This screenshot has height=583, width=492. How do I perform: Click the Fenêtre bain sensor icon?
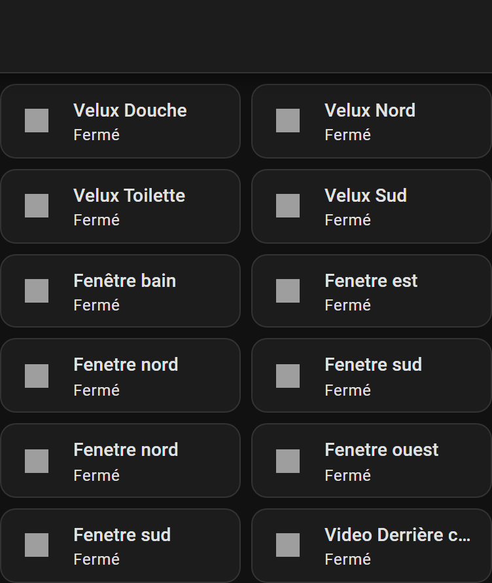pyautogui.click(x=36, y=290)
